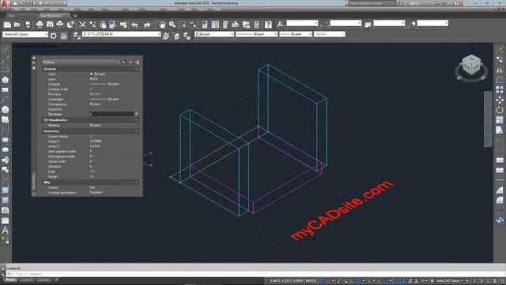
Task: Open the Polyline object type dropdown
Action: 81,62
